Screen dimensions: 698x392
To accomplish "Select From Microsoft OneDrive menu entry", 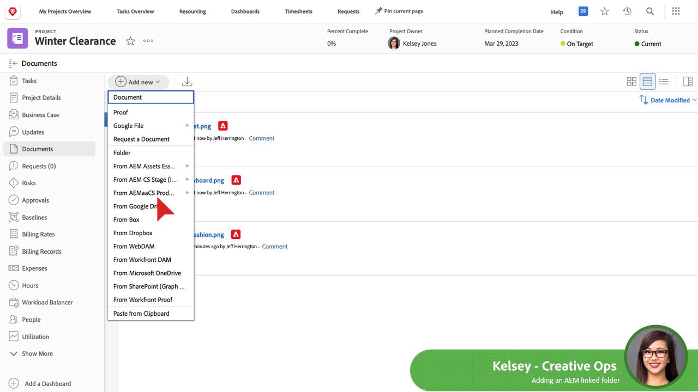I will [x=151, y=273].
